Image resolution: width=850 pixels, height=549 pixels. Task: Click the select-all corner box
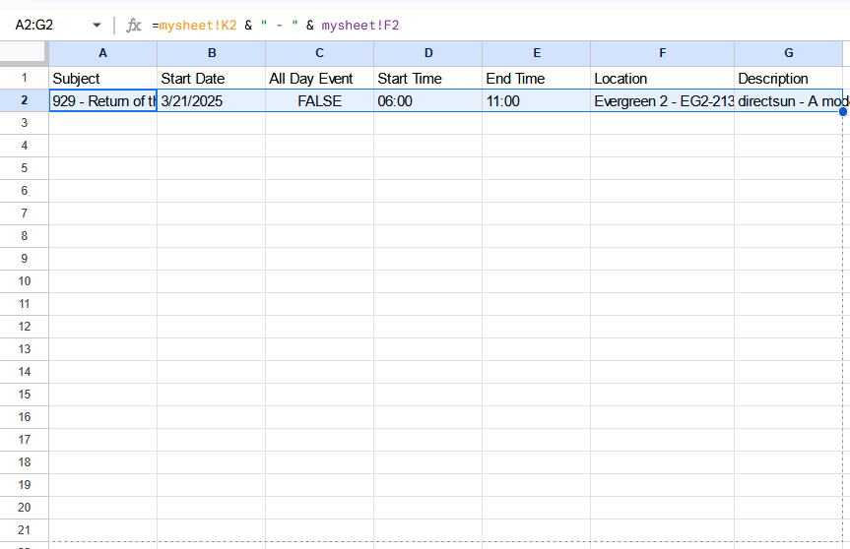[x=23, y=52]
